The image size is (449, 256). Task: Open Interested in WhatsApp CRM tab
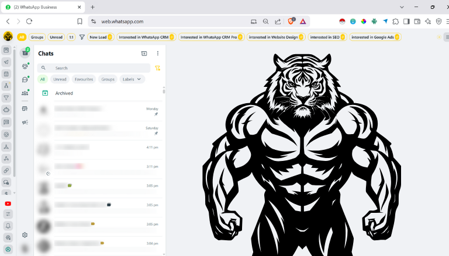[x=146, y=37]
